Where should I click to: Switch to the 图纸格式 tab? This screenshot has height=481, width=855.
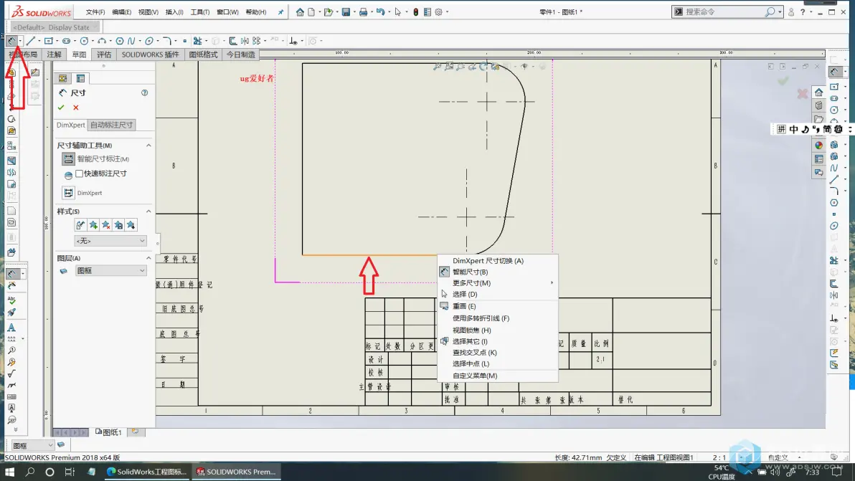(203, 54)
